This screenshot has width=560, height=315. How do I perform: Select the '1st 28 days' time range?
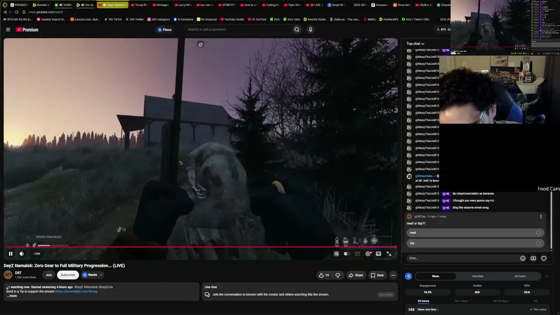[500, 301]
